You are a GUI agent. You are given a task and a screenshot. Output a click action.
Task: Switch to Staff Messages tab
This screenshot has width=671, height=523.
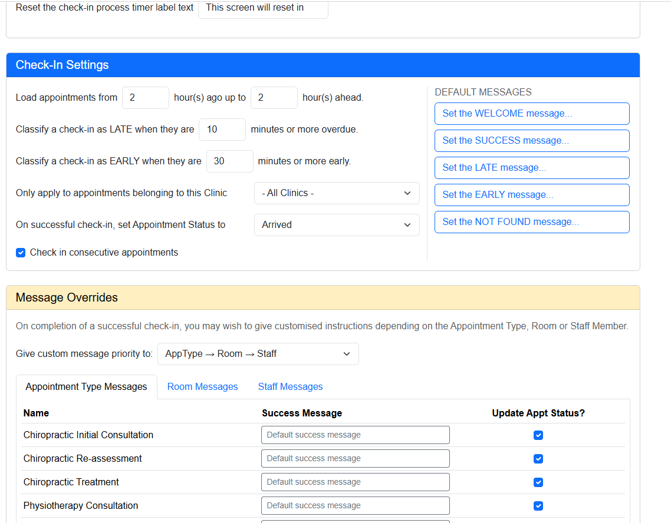point(290,387)
